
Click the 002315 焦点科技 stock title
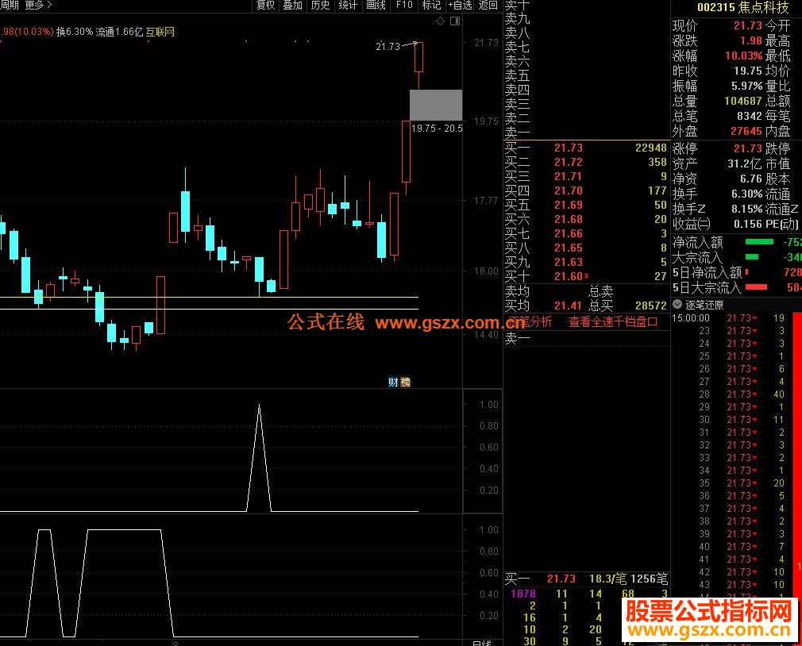tap(742, 7)
